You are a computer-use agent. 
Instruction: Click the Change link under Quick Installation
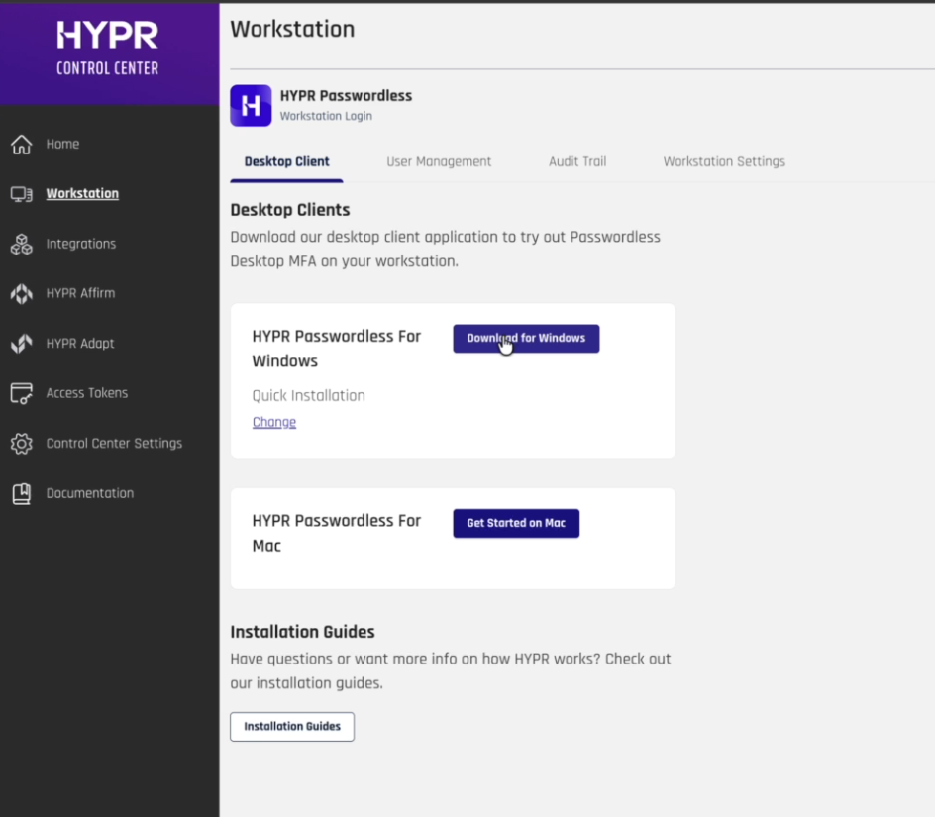(274, 422)
